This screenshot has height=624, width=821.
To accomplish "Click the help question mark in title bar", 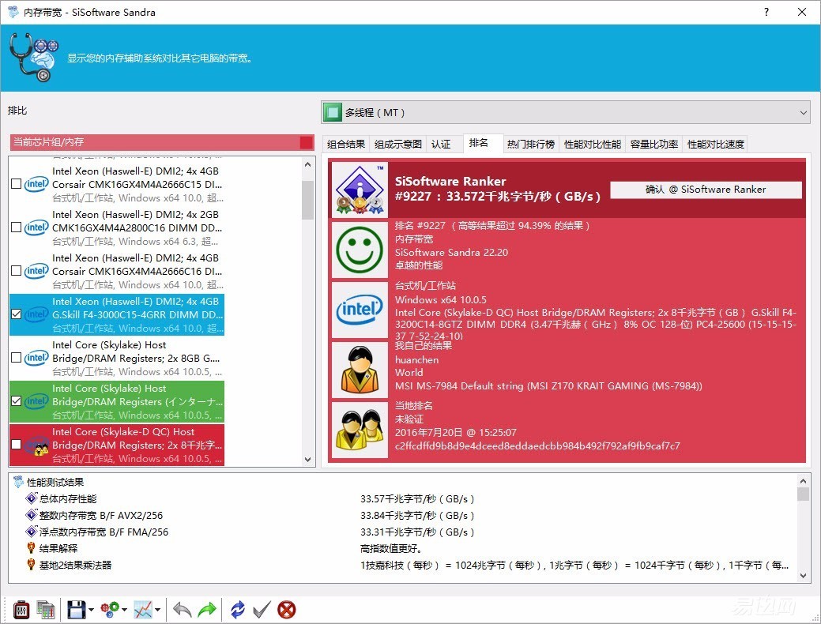I will [766, 12].
